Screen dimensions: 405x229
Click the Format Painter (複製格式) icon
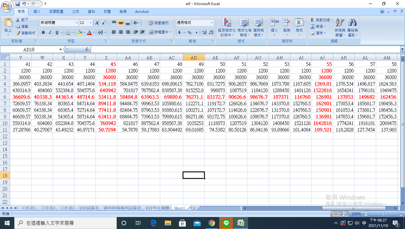coord(26,33)
